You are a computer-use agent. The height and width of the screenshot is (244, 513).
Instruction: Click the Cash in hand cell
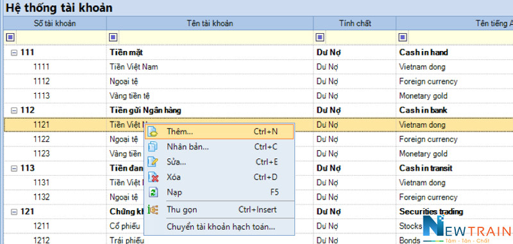click(423, 53)
